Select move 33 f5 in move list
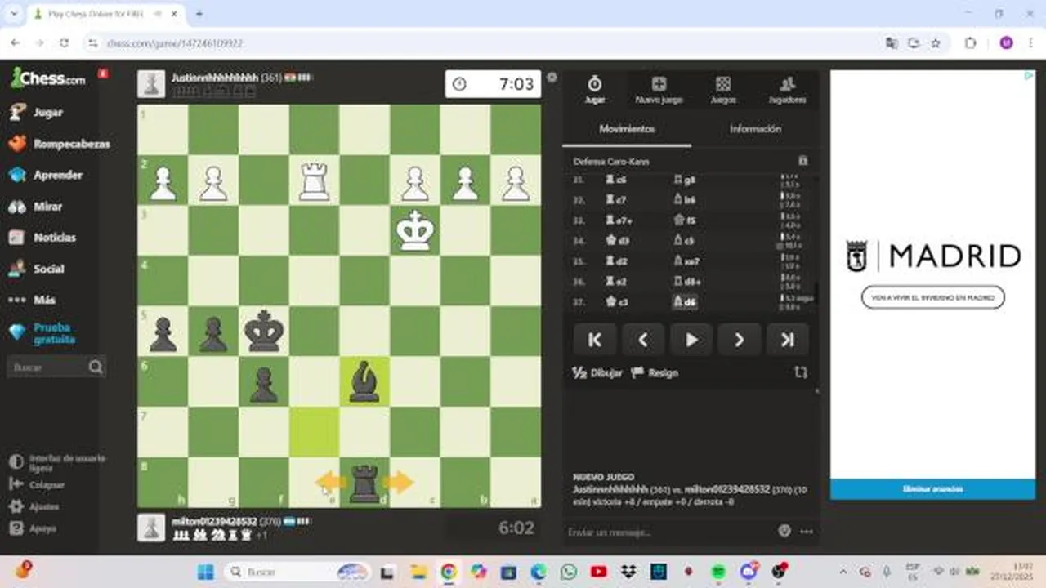 coord(683,220)
